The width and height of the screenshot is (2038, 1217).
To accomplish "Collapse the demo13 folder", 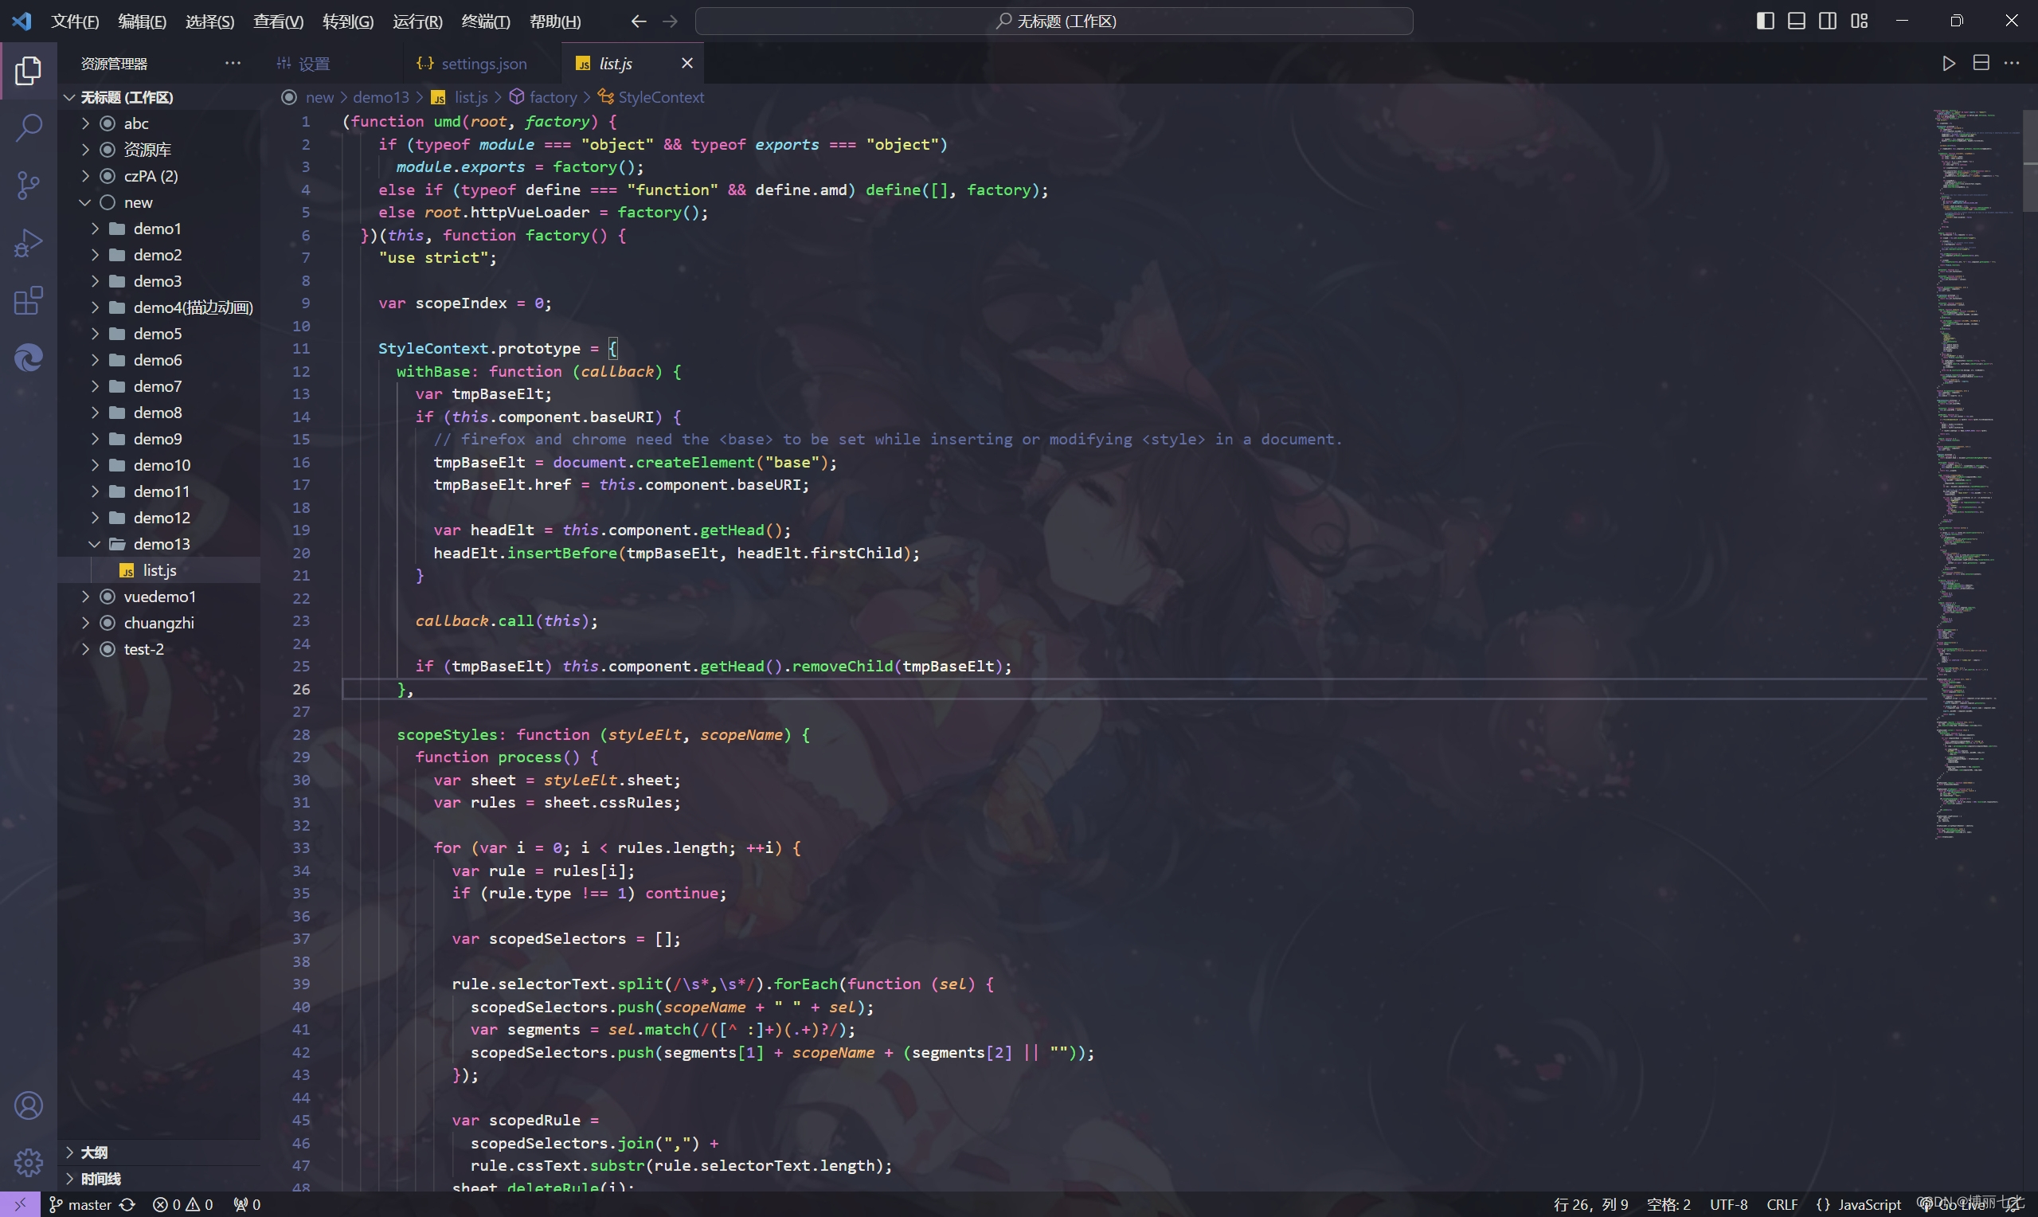I will [162, 544].
